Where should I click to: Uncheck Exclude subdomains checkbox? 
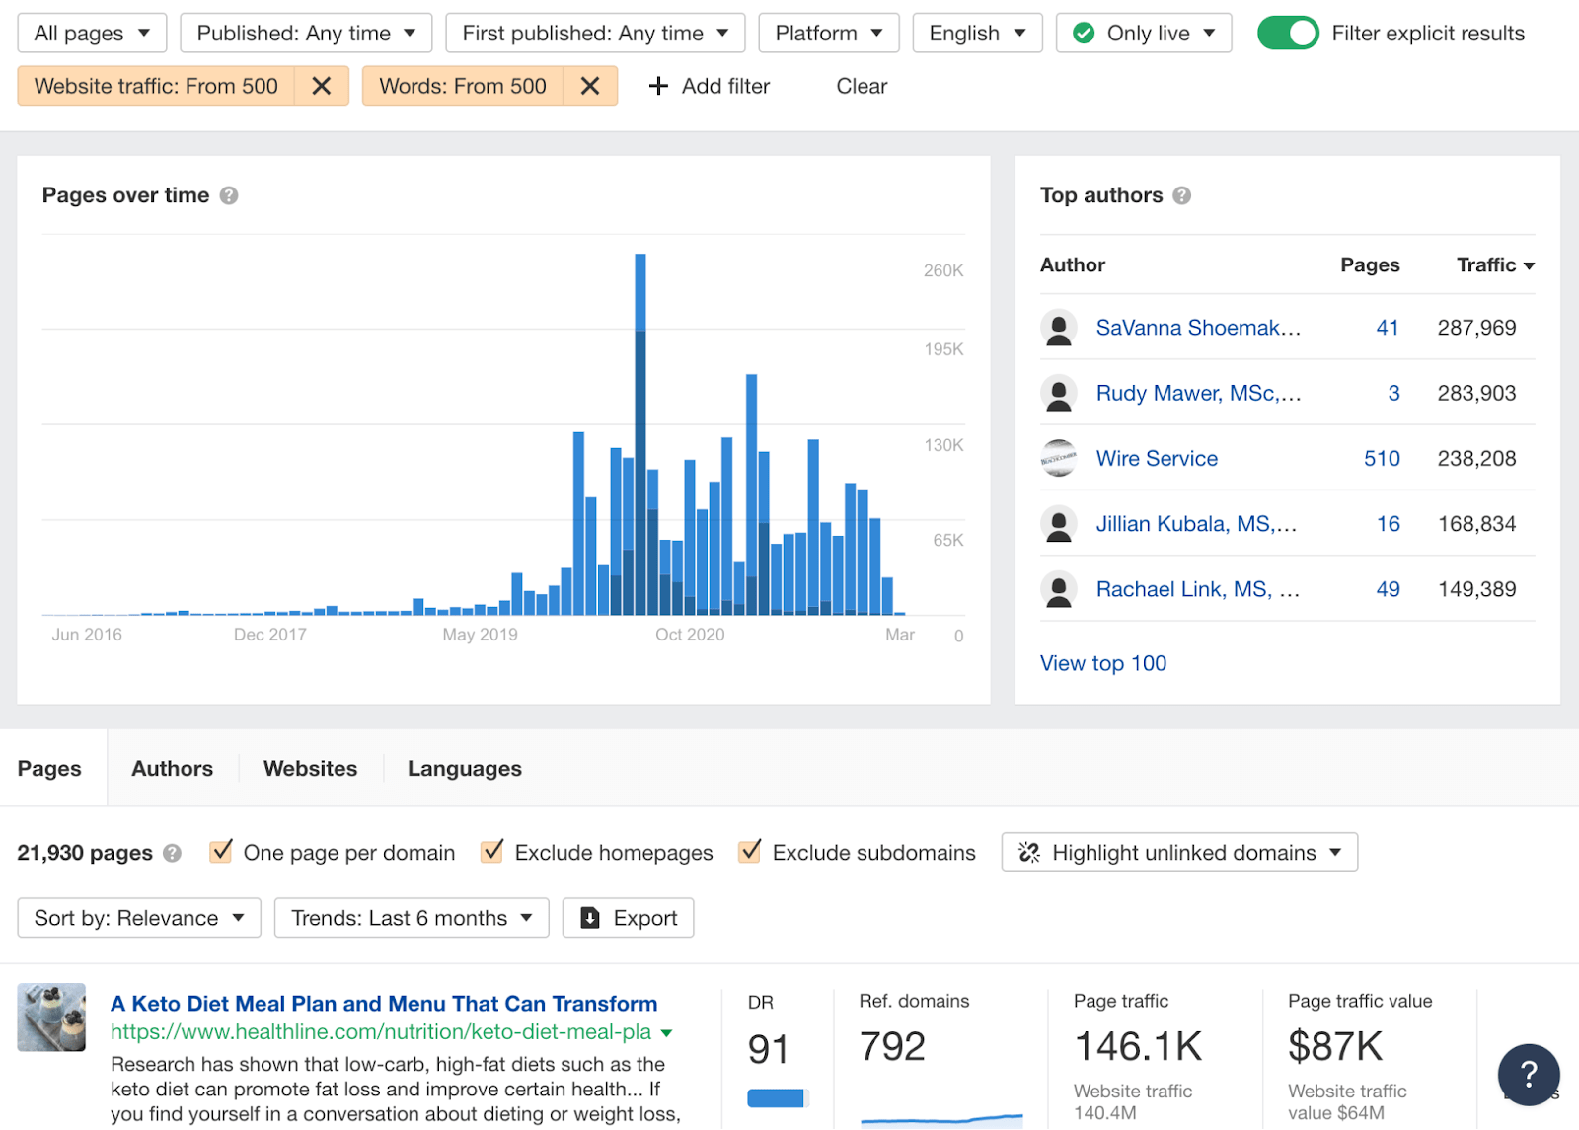click(x=750, y=852)
